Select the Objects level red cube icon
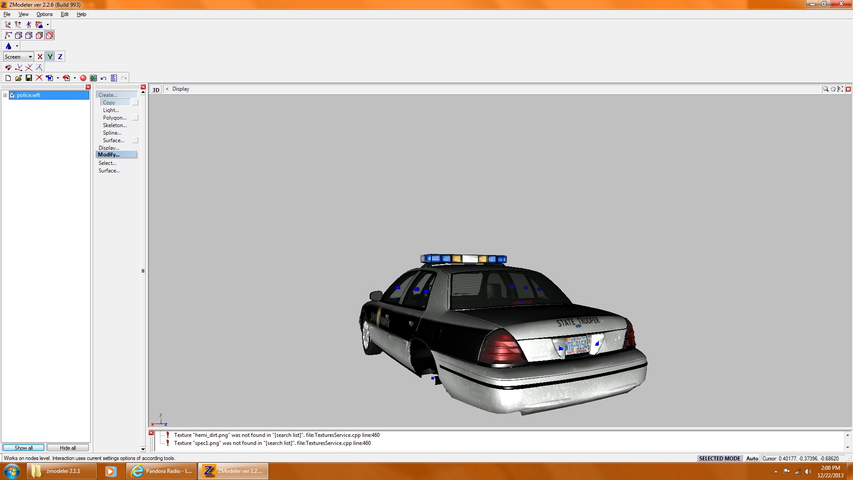This screenshot has width=853, height=480. coord(49,35)
